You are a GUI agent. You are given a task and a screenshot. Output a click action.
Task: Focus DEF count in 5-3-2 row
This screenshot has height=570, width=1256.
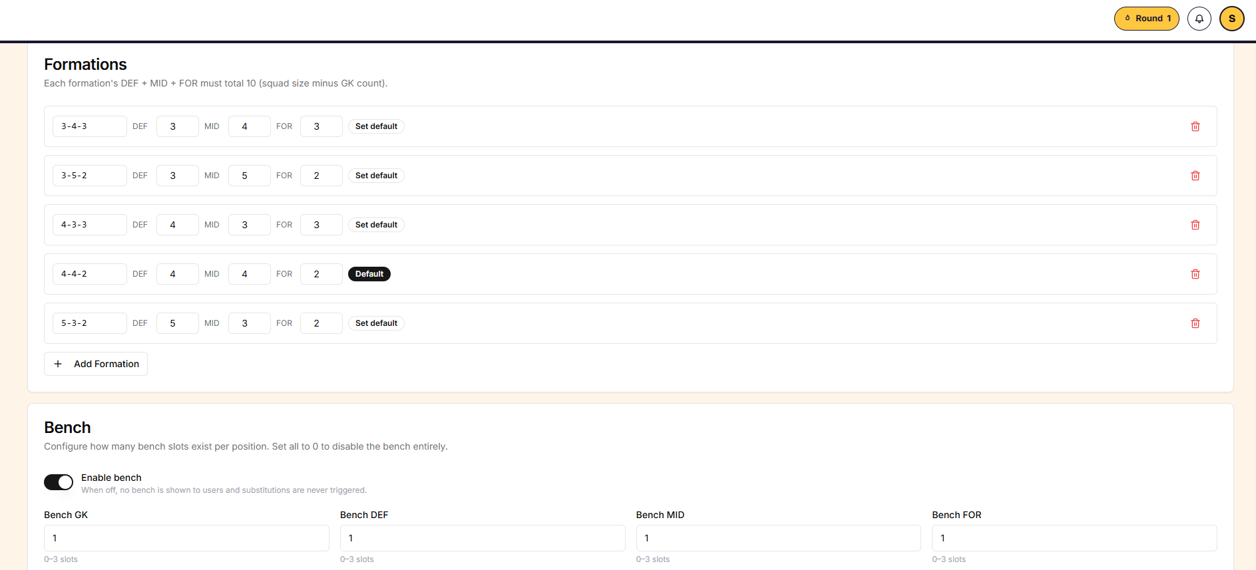pyautogui.click(x=178, y=323)
